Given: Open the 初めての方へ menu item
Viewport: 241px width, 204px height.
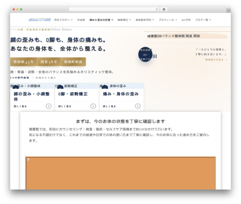Looking at the screenshot, I should 62,20.
